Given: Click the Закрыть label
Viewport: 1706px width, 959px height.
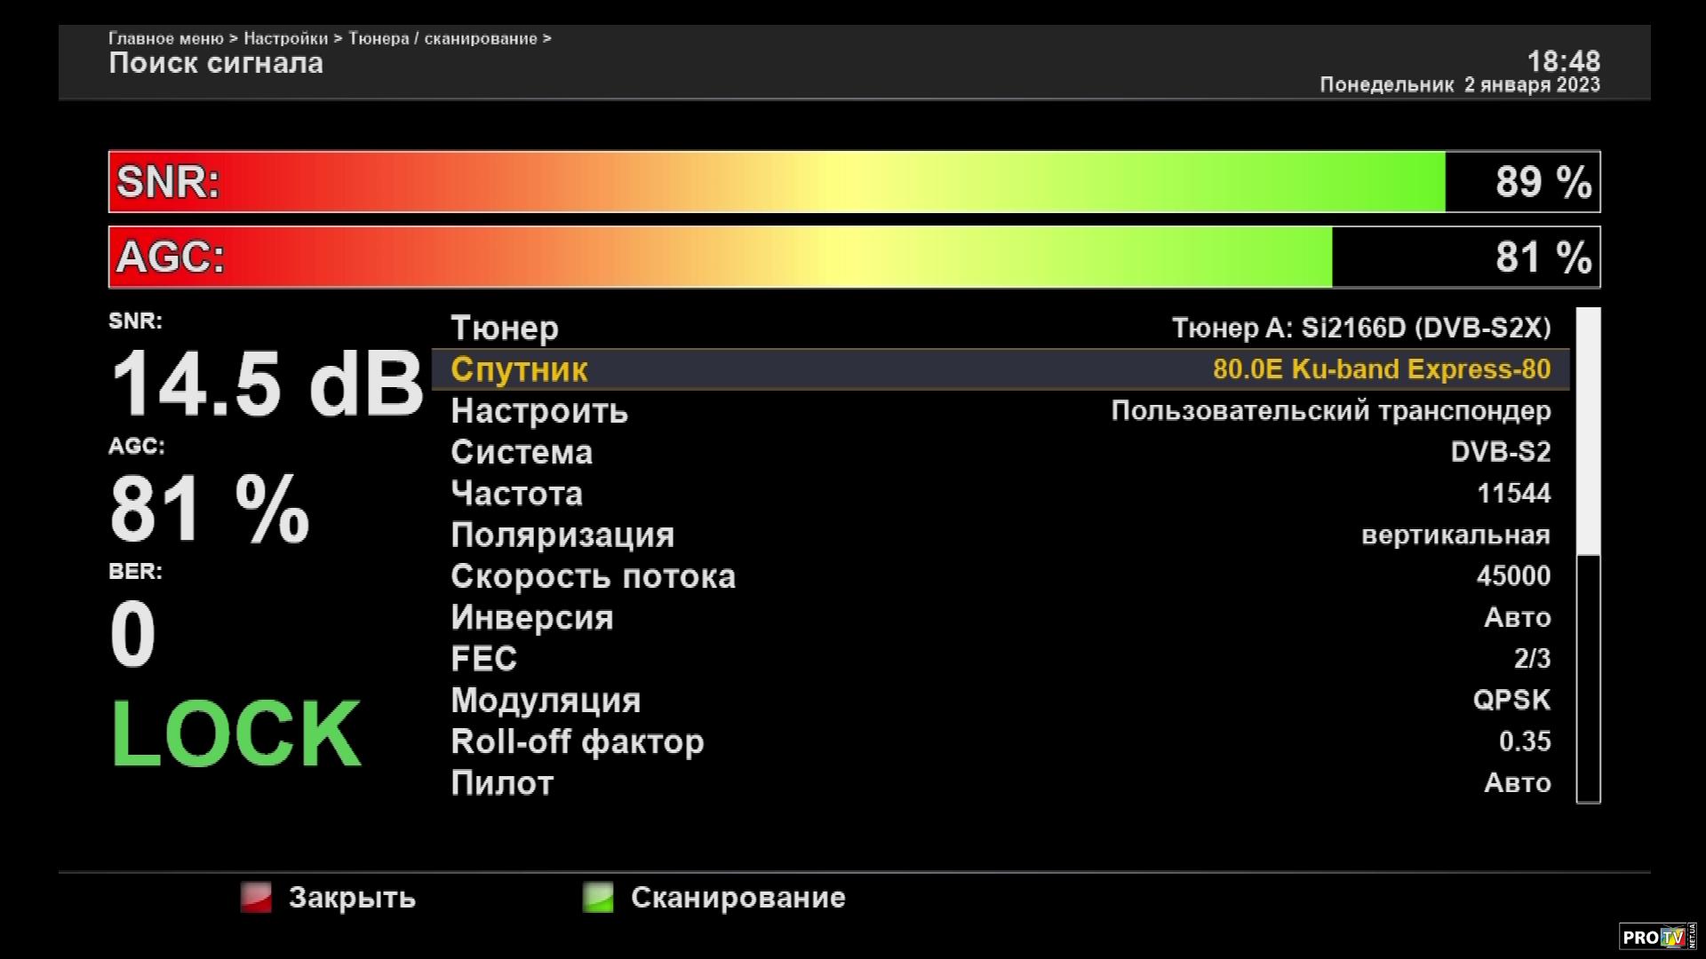Looking at the screenshot, I should click(352, 897).
